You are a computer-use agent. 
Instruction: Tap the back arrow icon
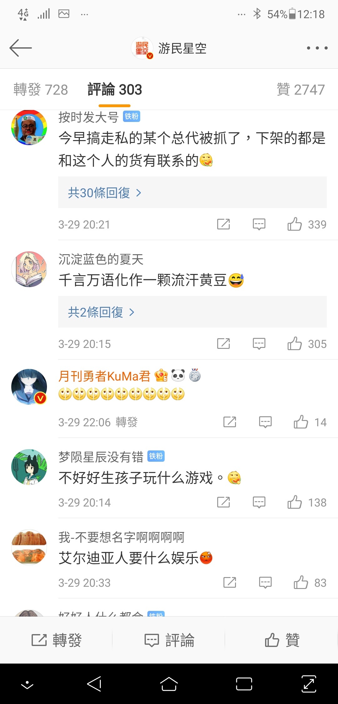tap(21, 48)
